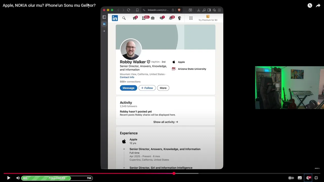Open LinkedIn search magnifier
This screenshot has height=182, width=324.
pyautogui.click(x=124, y=18)
